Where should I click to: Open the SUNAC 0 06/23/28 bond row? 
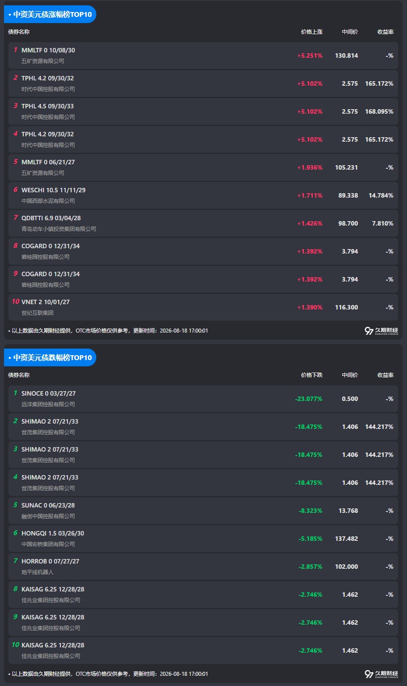tap(203, 511)
